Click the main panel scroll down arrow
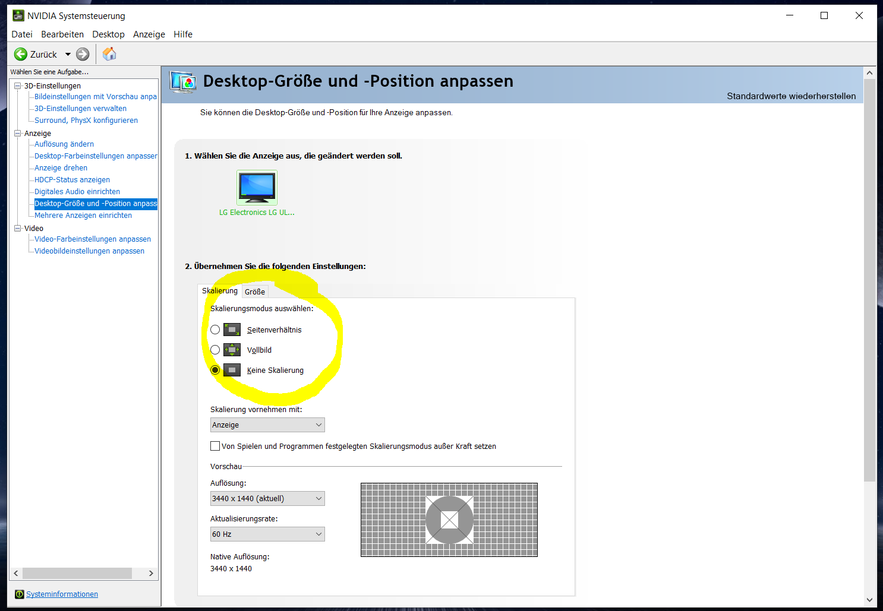 point(870,600)
